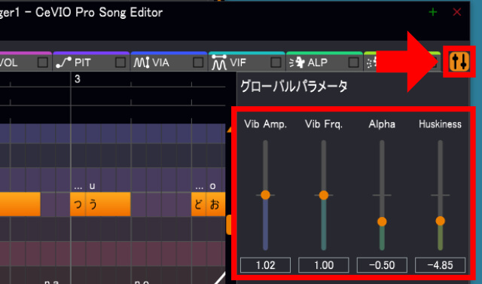Select the VIF vibrato frequency icon
The height and width of the screenshot is (284, 482).
(219, 62)
